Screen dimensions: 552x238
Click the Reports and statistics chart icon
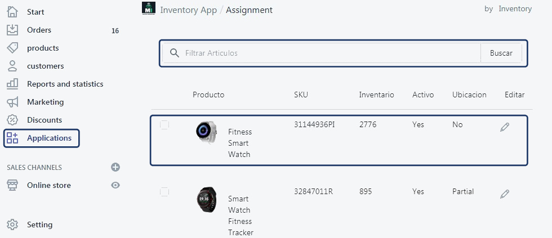[x=12, y=84]
